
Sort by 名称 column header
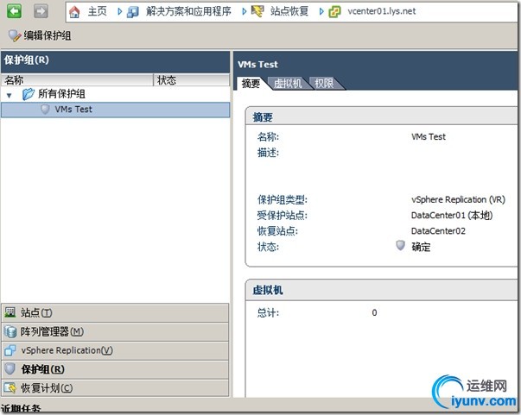click(77, 80)
